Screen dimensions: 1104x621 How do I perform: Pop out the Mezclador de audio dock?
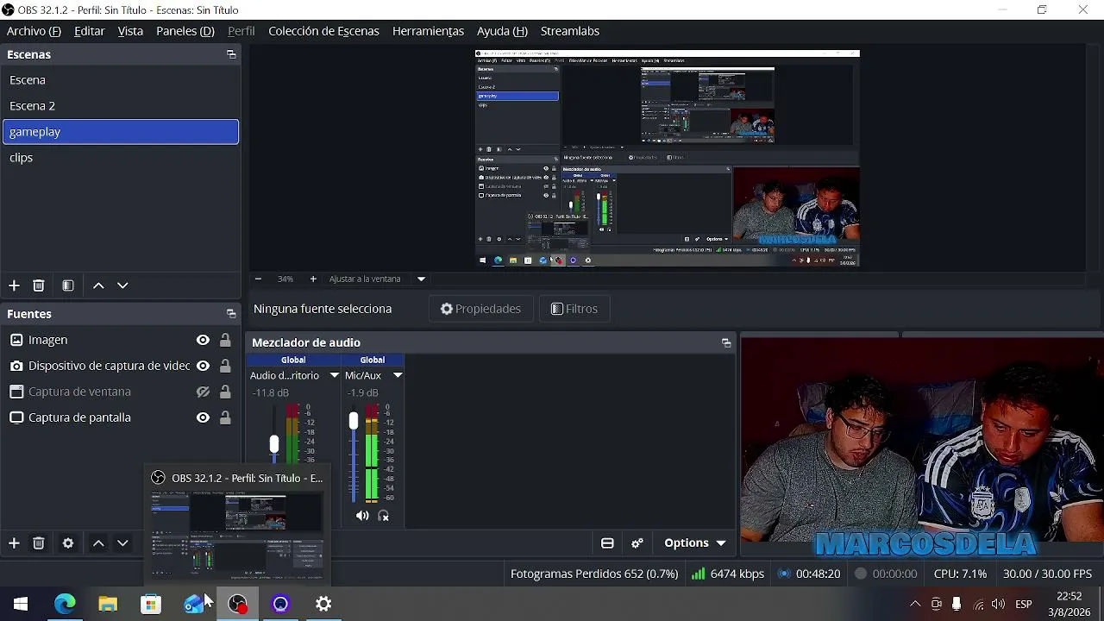click(726, 342)
